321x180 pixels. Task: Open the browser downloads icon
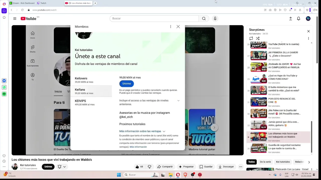(290, 10)
